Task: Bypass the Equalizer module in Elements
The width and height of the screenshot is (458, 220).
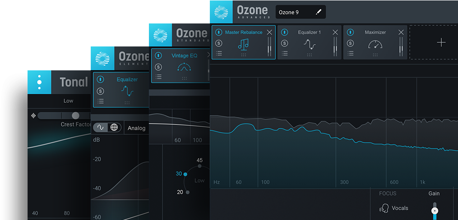Action: (101, 79)
